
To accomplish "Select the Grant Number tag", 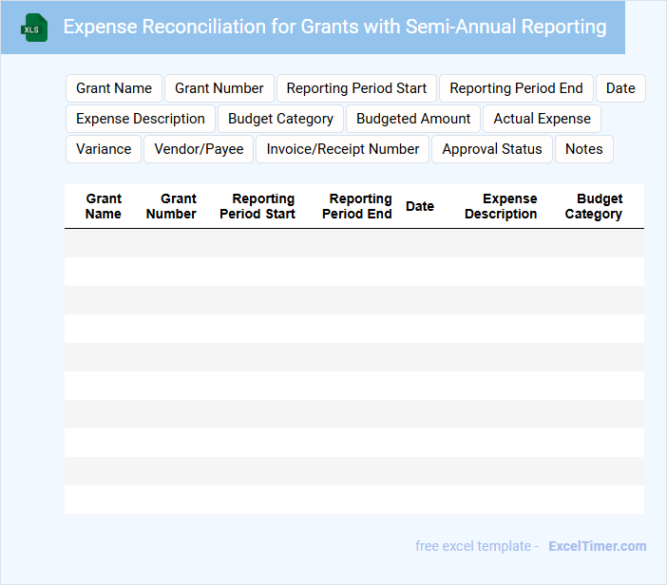I will click(219, 88).
